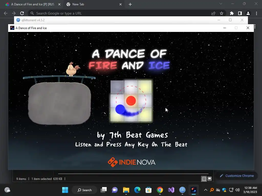The image size is (262, 196).
Task: Open the Windows Start menu
Action: (65, 190)
